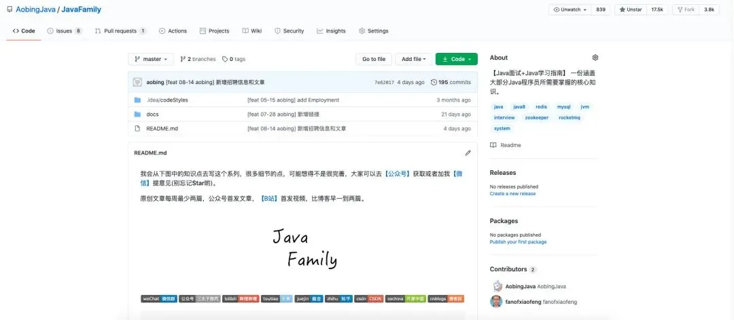View the 2 branches link
The width and height of the screenshot is (734, 320).
pos(198,60)
